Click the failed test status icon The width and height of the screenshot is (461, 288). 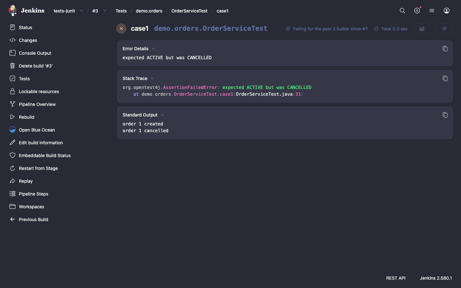point(121,28)
